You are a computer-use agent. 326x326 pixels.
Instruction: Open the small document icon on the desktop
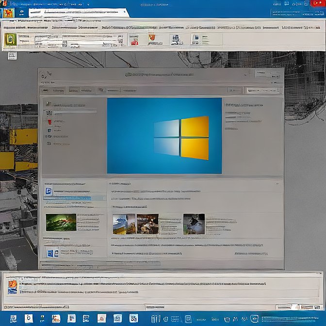pos(12,56)
